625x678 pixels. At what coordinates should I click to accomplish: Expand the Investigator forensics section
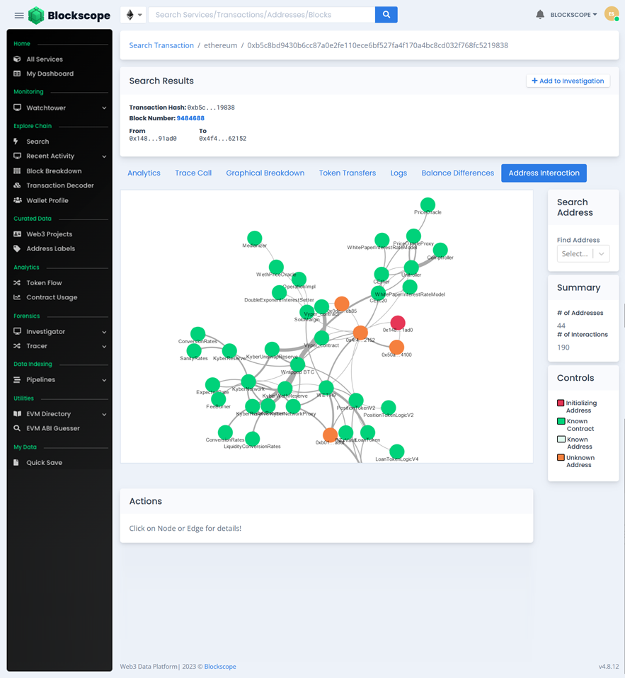coord(17,331)
